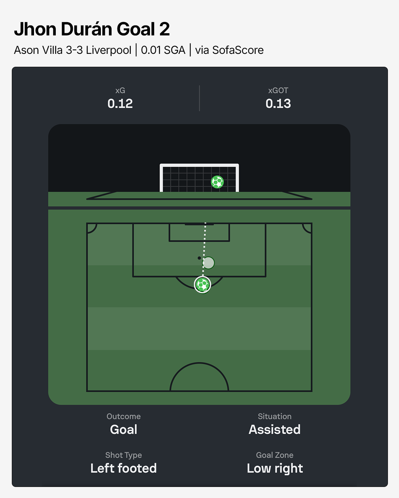The width and height of the screenshot is (399, 498).
Task: Click the via SofaScore text in subtitle
Action: point(229,50)
